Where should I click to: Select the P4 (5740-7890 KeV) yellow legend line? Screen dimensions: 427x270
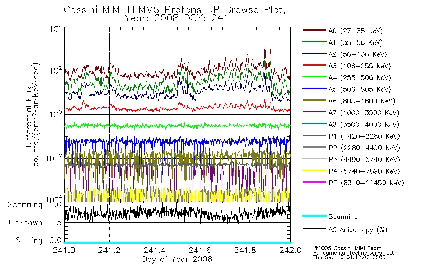(x=315, y=171)
